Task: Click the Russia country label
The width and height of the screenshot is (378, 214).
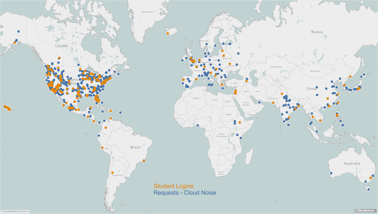Action: tap(317, 32)
